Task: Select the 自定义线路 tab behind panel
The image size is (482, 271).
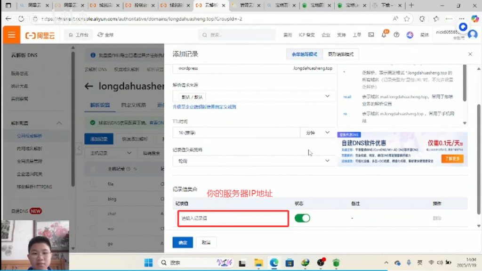Action: click(133, 105)
